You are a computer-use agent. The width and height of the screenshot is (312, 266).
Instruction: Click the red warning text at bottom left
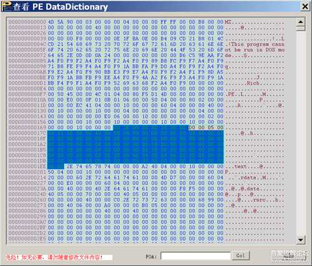pyautogui.click(x=54, y=257)
